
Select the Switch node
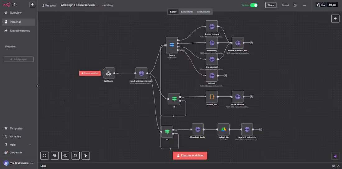172,45
